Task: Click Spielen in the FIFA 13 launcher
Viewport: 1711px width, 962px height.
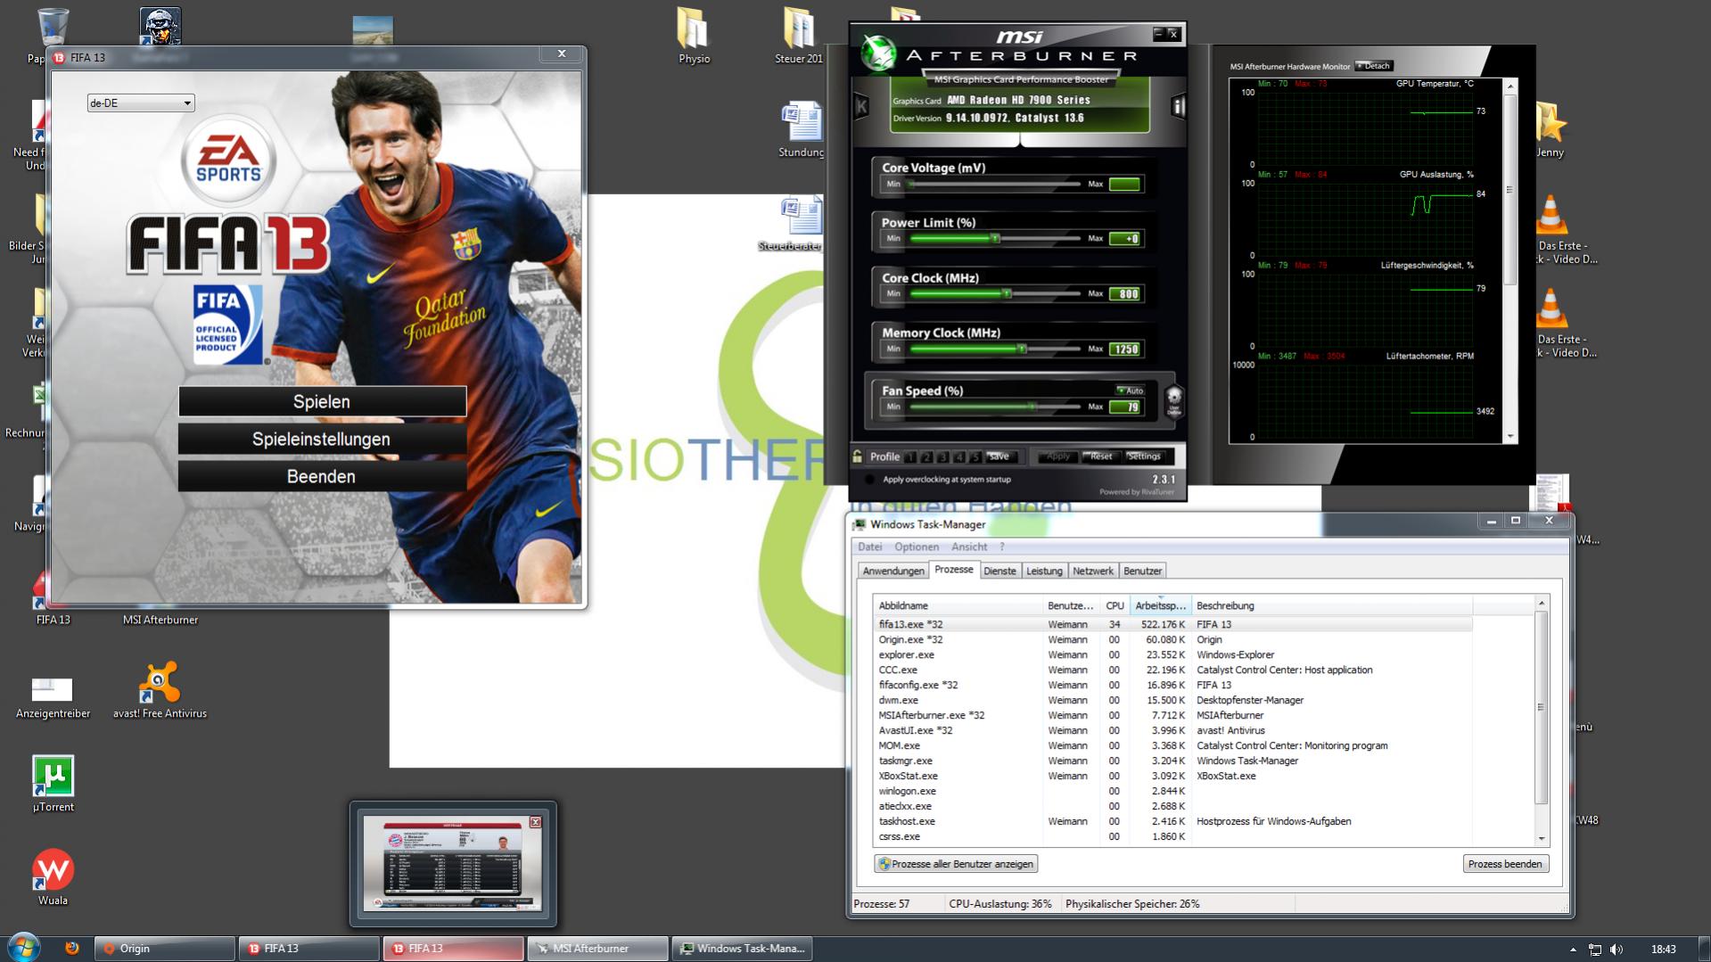Action: point(322,402)
